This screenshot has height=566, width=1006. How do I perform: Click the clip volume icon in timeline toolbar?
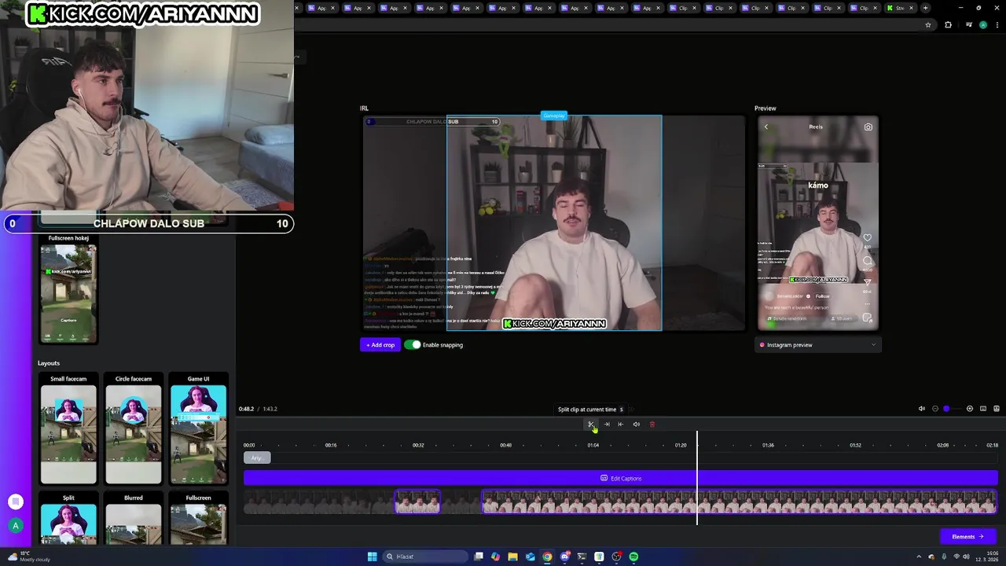tap(637, 424)
